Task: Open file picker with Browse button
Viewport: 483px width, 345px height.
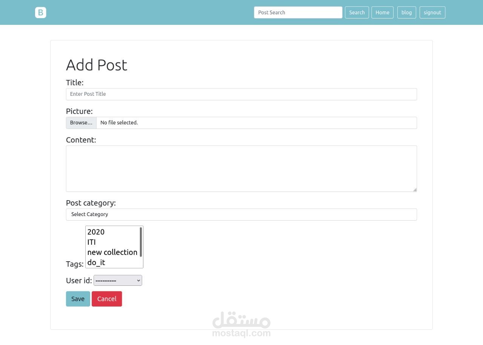Action: coord(81,123)
